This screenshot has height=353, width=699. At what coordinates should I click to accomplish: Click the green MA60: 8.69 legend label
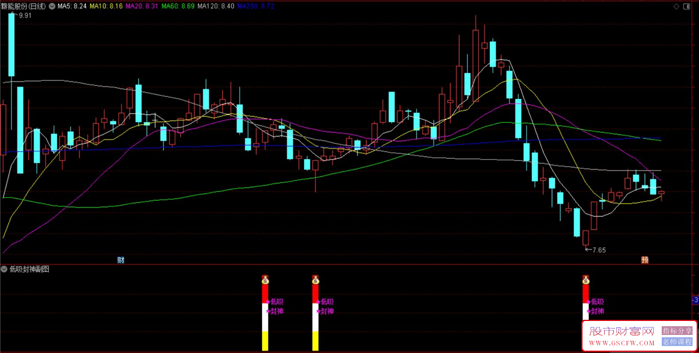[178, 6]
